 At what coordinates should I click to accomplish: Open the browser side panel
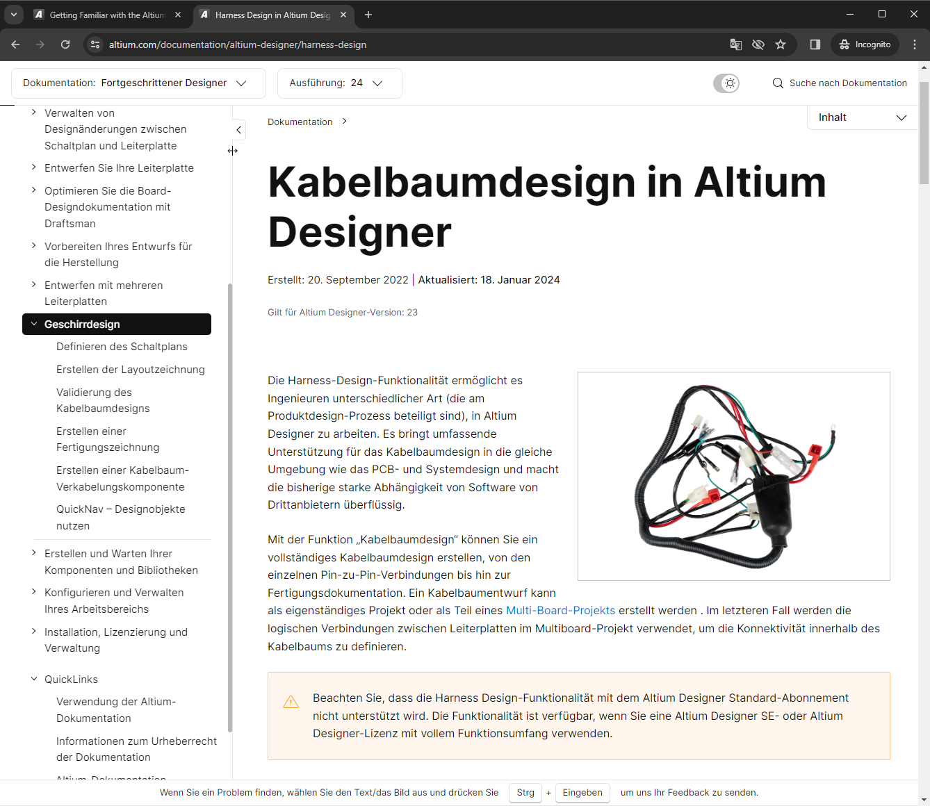[815, 44]
